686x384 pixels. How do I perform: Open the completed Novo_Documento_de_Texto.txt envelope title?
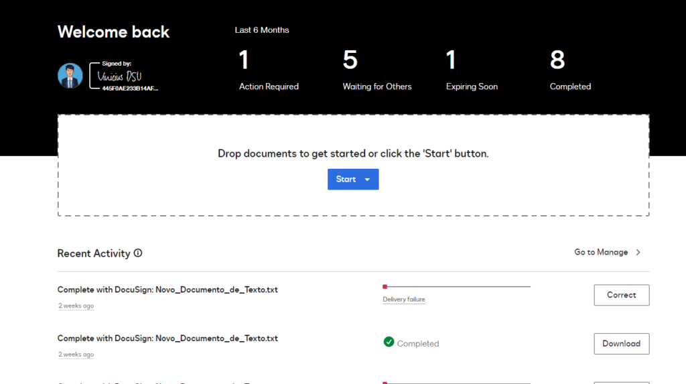tap(167, 338)
